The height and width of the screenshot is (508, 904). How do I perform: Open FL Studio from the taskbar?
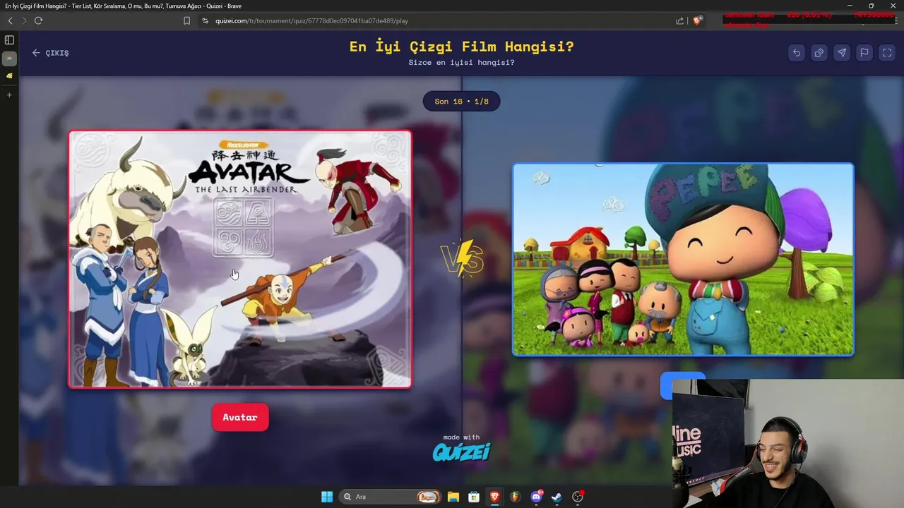(x=516, y=497)
